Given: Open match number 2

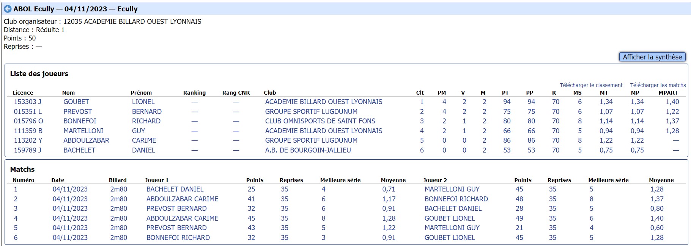Looking at the screenshot, I should pyautogui.click(x=16, y=199).
